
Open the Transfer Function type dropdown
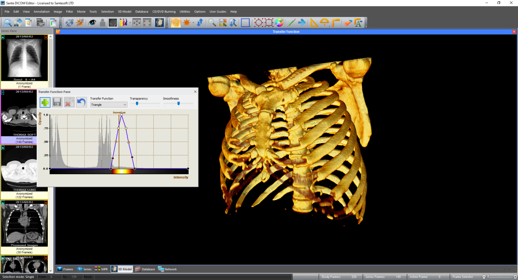click(108, 105)
